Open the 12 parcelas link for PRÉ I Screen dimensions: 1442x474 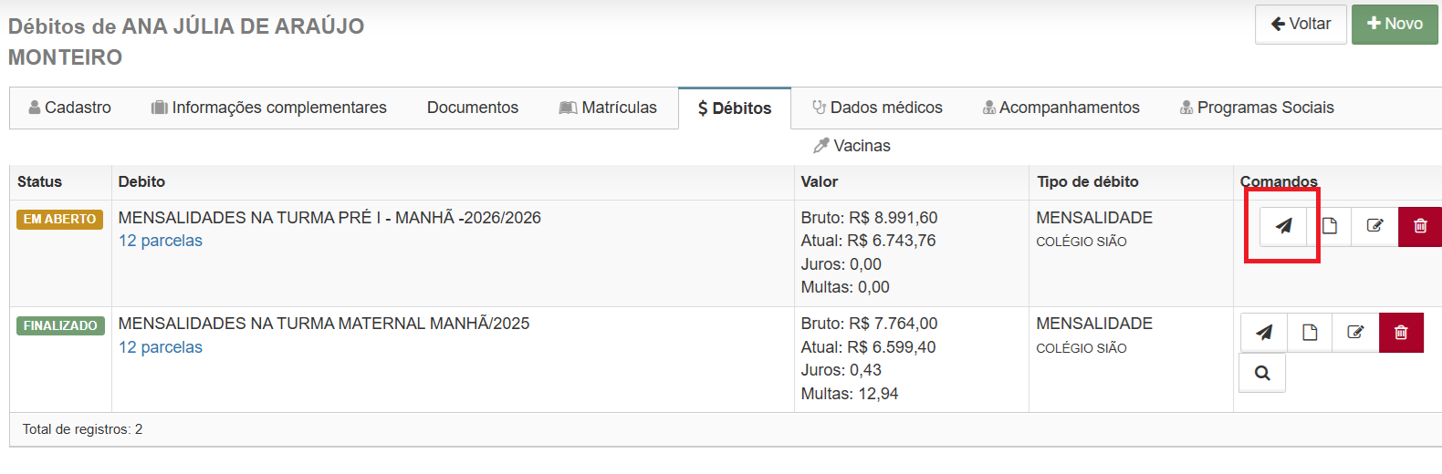pyautogui.click(x=161, y=241)
